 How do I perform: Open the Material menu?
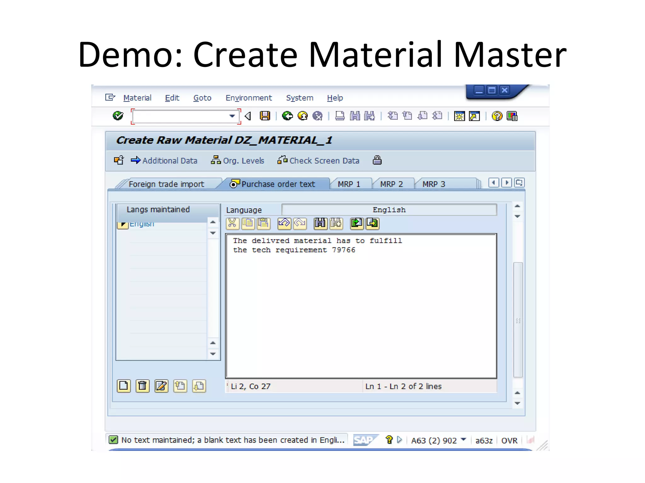click(x=137, y=98)
